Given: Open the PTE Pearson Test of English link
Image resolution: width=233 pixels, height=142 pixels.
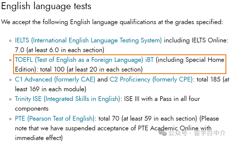Looking at the screenshot, I should (55, 118).
